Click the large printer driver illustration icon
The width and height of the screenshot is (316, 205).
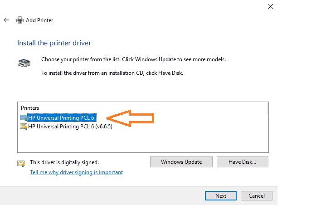pyautogui.click(x=24, y=63)
